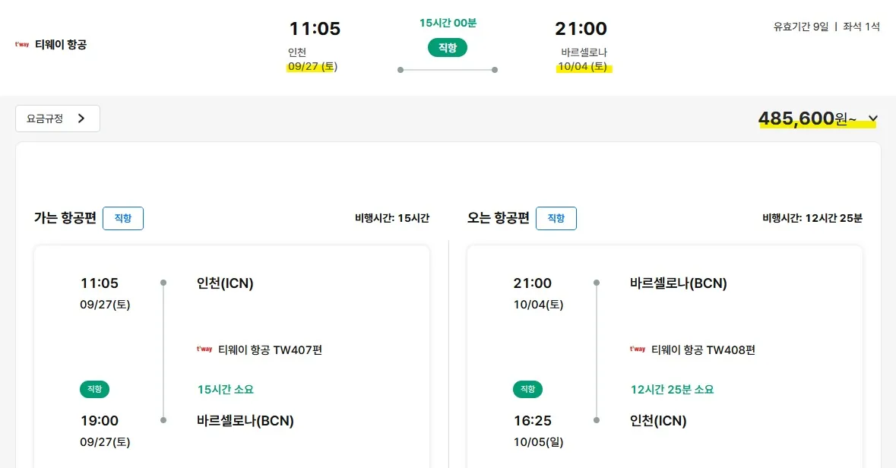Click the 직항 badge inside the return flight card

pyautogui.click(x=527, y=389)
